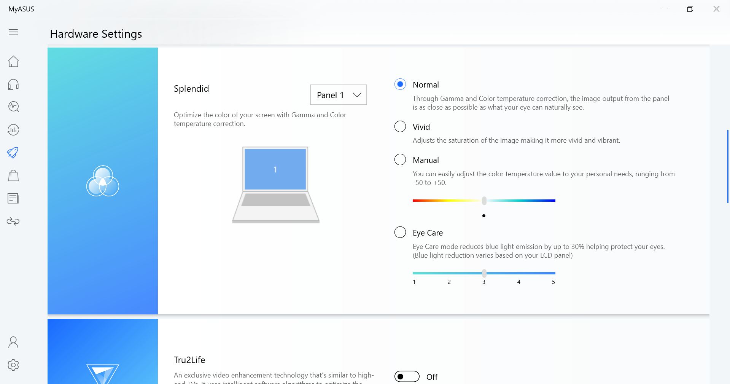The width and height of the screenshot is (730, 384).
Task: Click the laptop panel 1 preview image
Action: coord(276,185)
